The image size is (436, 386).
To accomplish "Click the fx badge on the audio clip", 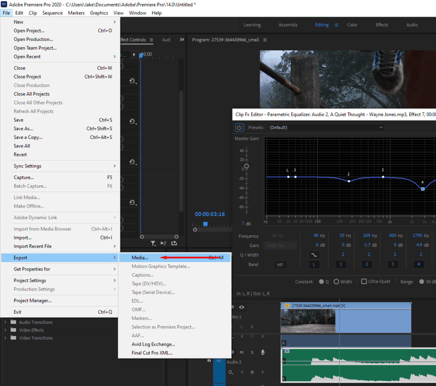I will 287,351.
